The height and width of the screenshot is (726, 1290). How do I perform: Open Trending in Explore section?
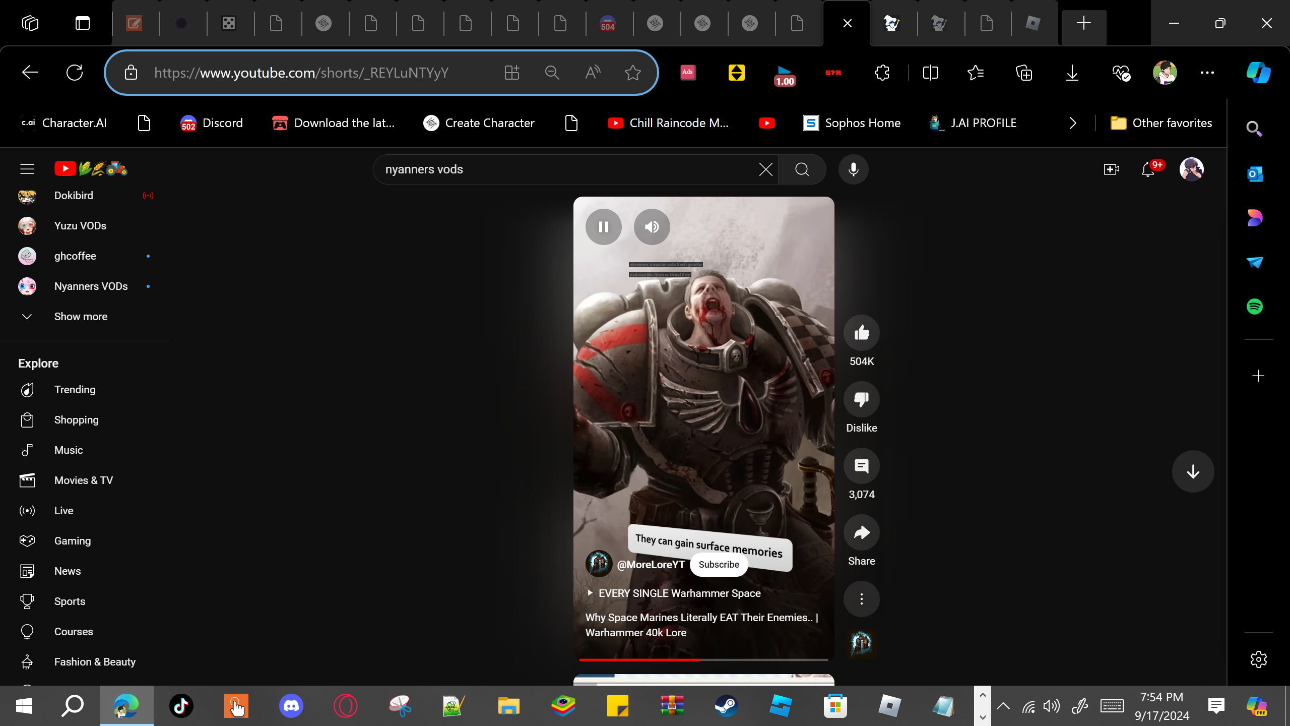(75, 390)
